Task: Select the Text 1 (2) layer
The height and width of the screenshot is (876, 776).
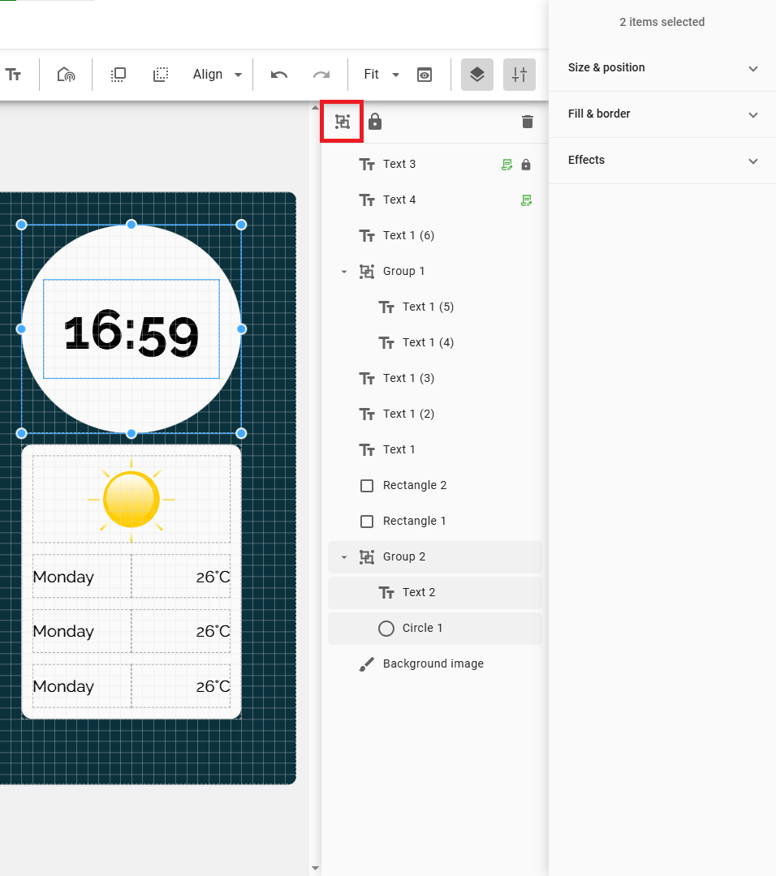Action: 435,414
